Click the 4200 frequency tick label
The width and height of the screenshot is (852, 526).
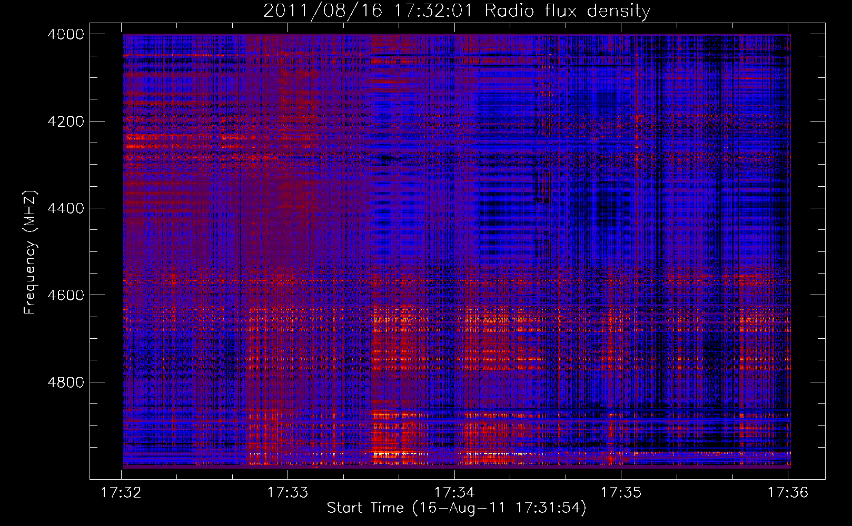click(x=66, y=122)
